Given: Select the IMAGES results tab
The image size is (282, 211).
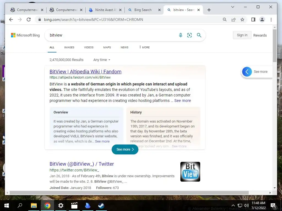Looking at the screenshot, I should tap(69, 47).
